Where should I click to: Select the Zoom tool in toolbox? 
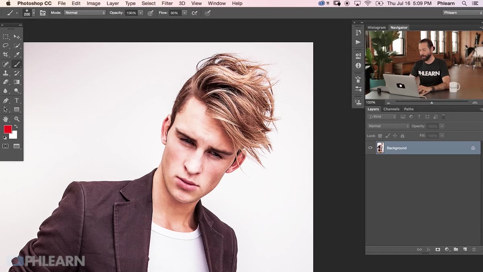(17, 119)
